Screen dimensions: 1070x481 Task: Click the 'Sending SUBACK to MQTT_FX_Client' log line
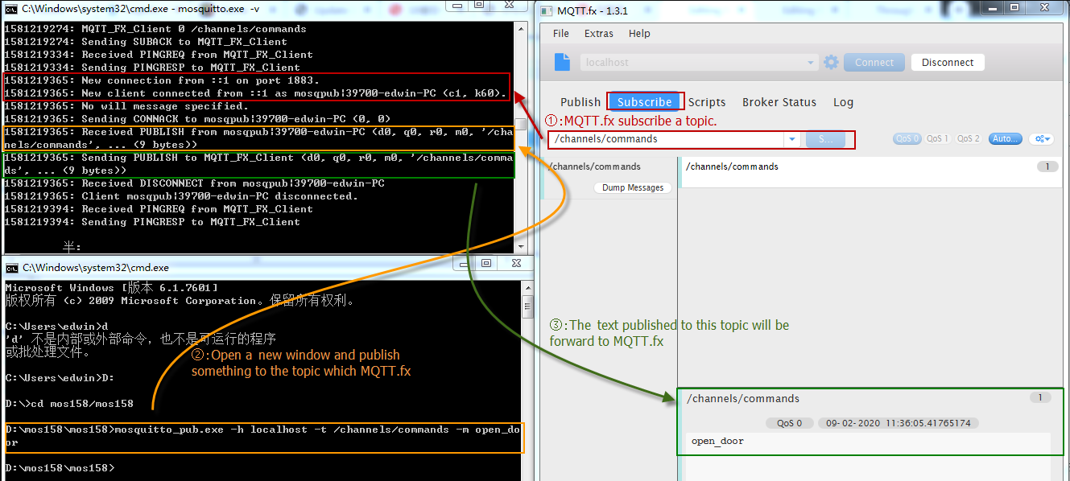point(146,42)
